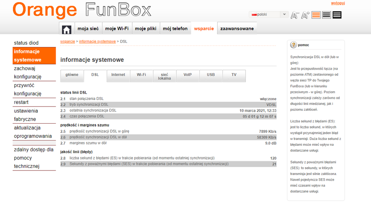This screenshot has height=202, width=371.
Task: Open the sieć lokalna tab
Action: [165, 76]
